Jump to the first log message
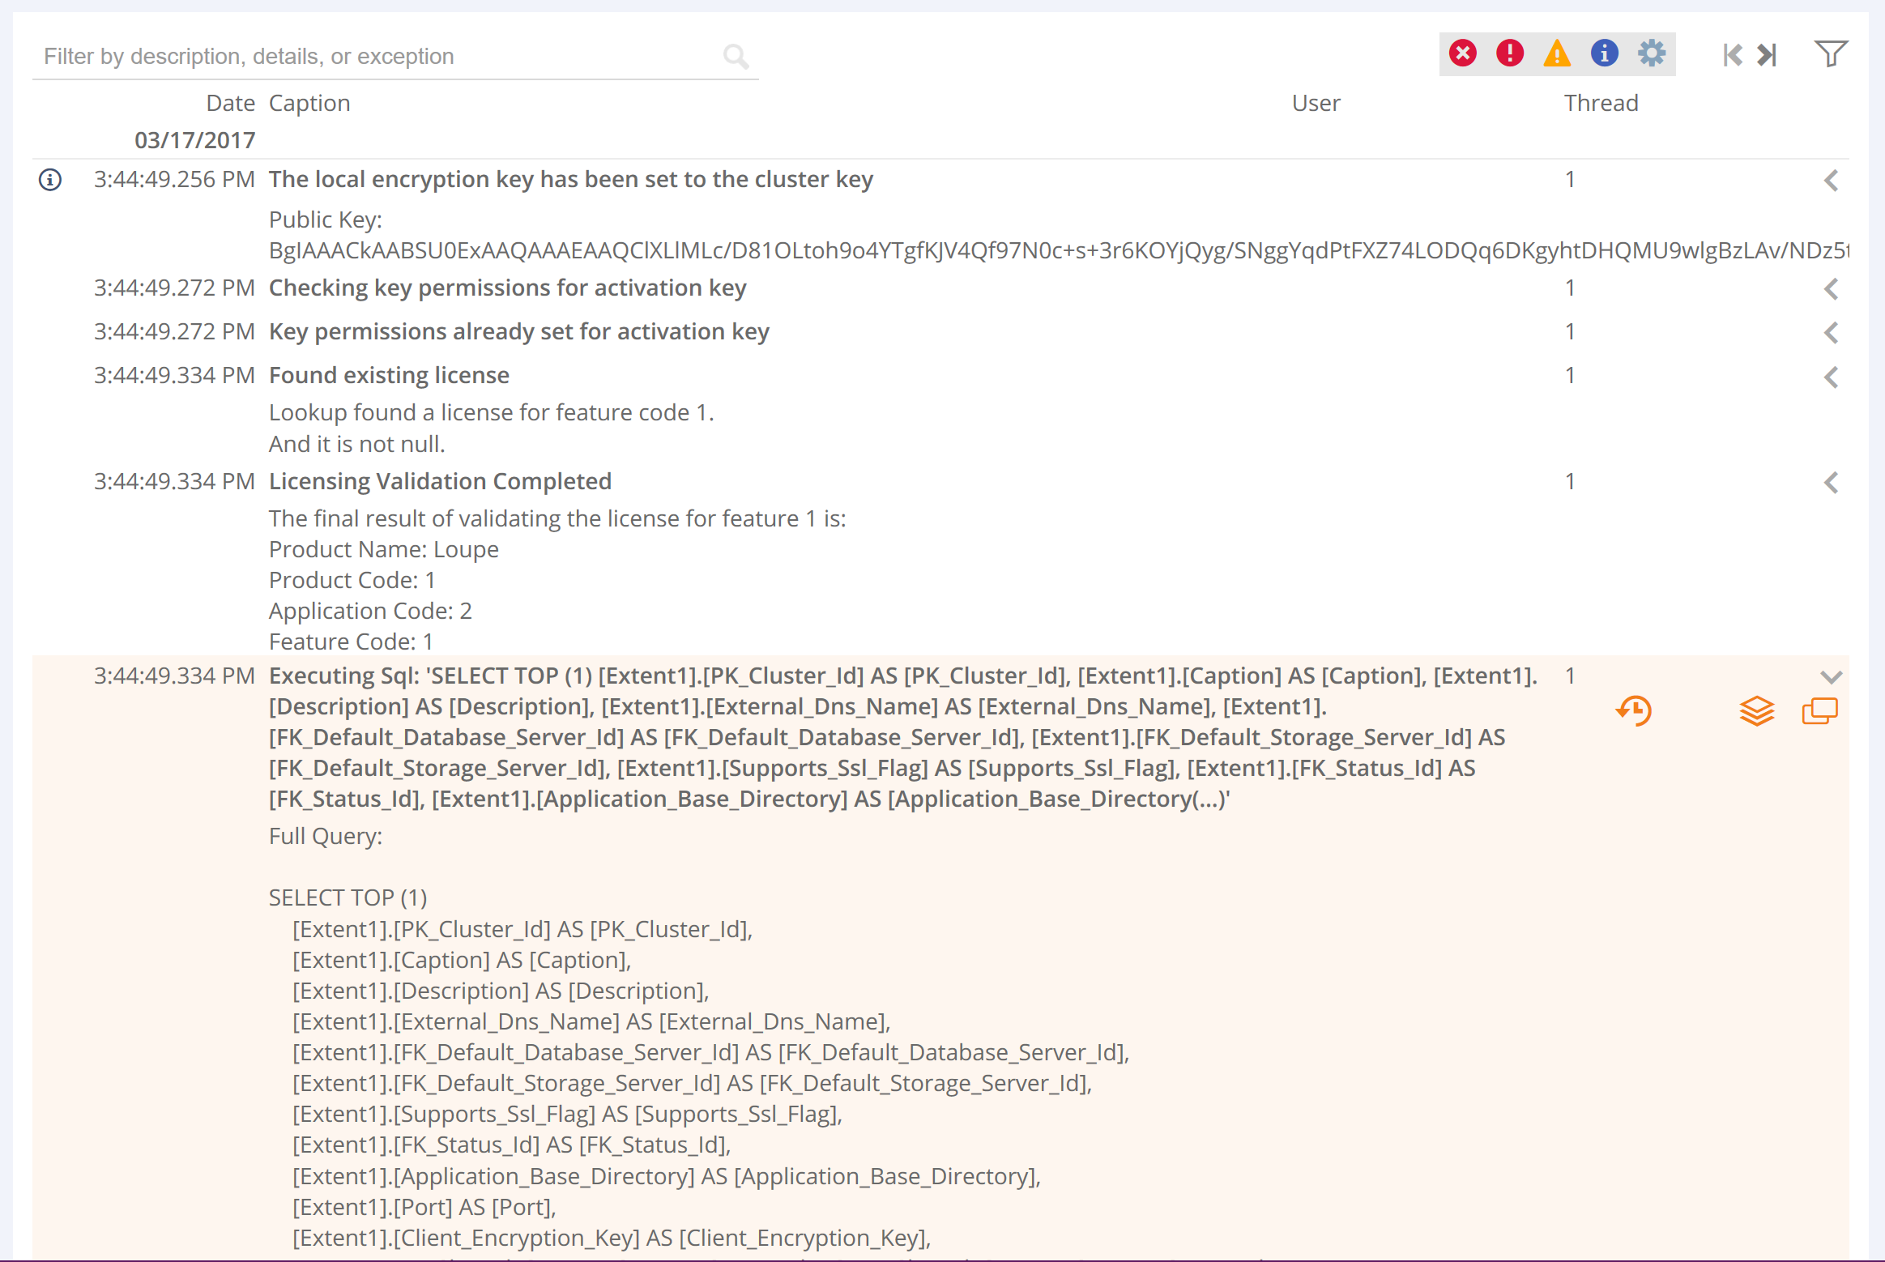 point(1732,55)
